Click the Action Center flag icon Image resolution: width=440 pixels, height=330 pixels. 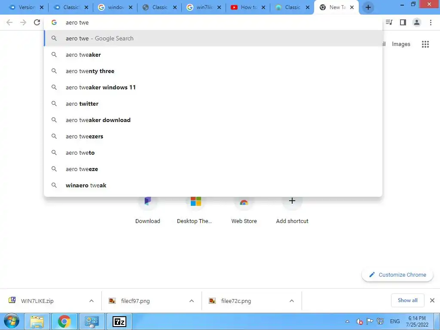[370, 321]
